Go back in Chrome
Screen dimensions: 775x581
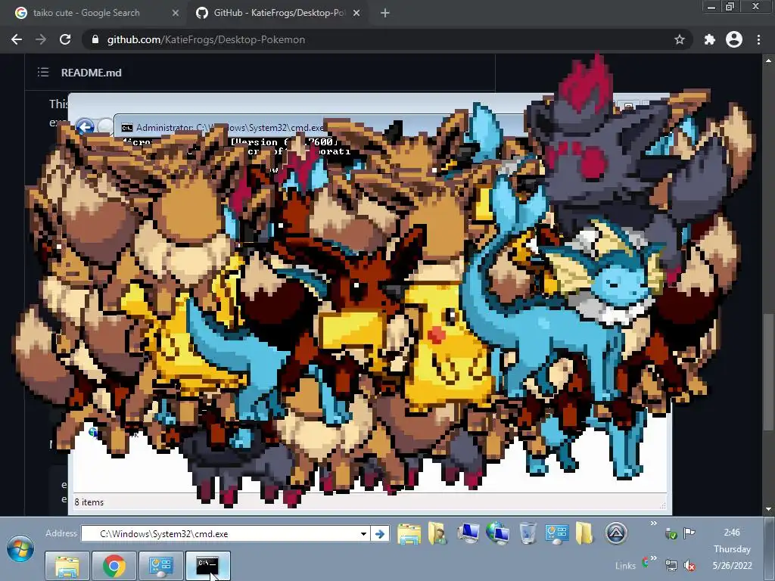tap(17, 39)
